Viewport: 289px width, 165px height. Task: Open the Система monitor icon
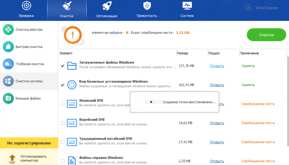(187, 5)
